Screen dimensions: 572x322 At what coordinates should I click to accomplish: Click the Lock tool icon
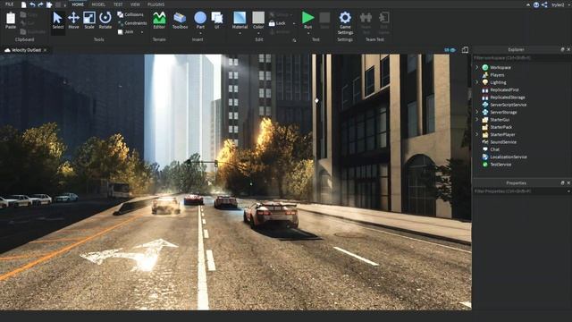coord(272,23)
